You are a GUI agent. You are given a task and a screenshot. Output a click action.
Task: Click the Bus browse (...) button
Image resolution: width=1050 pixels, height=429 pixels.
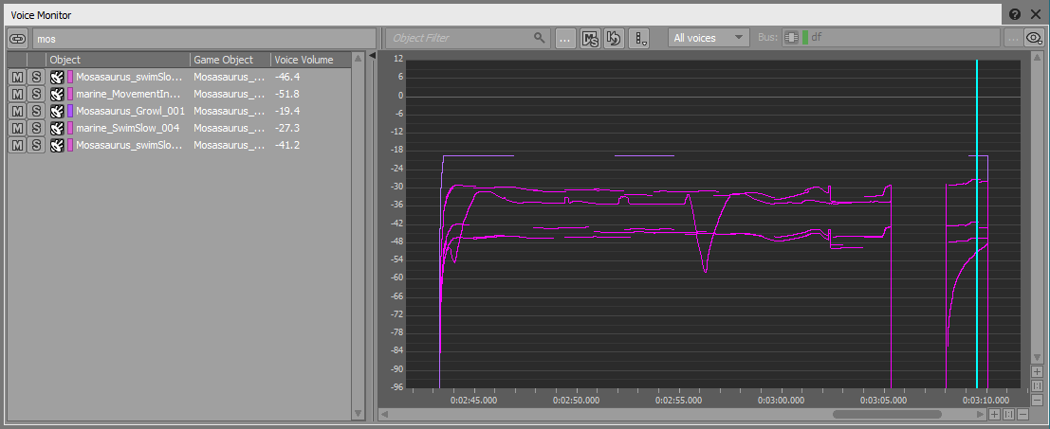(x=1013, y=39)
